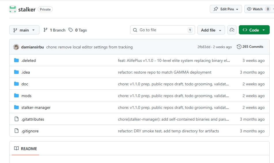The image size is (274, 163).
Task: Click the .deleted folder icon
Action: pyautogui.click(x=16, y=60)
